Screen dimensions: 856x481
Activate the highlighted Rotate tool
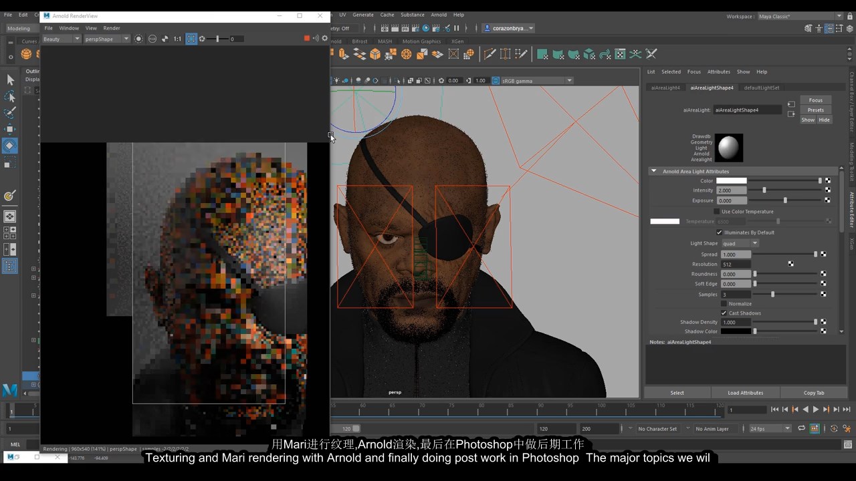[10, 146]
